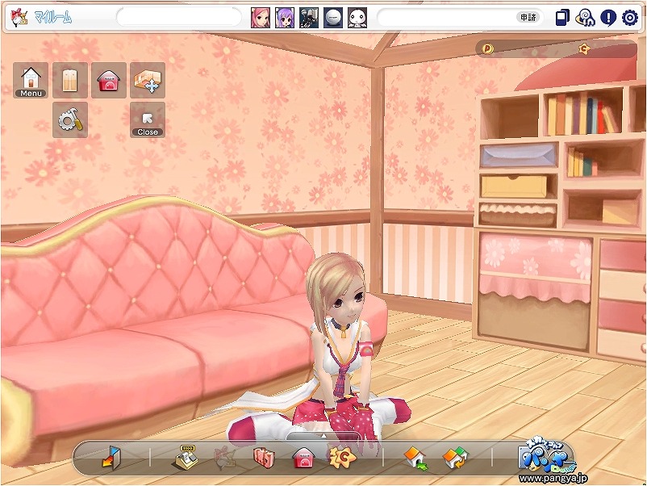Image resolution: width=647 pixels, height=486 pixels.
Task: Click the star C cookie currency icon top right
Action: coord(584,49)
